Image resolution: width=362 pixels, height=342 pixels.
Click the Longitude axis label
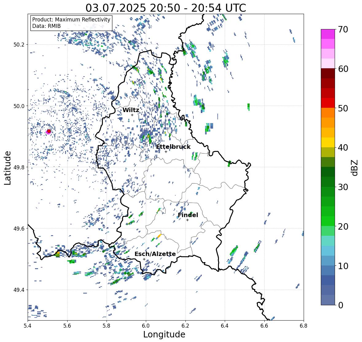click(164, 334)
